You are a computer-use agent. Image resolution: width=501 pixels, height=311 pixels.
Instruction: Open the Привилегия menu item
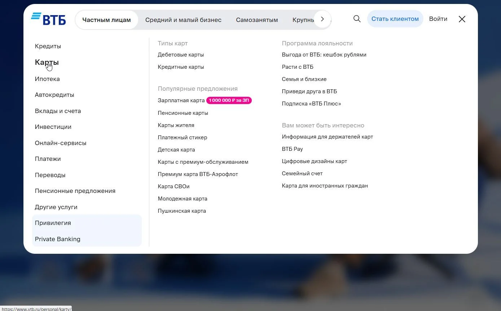pos(53,223)
